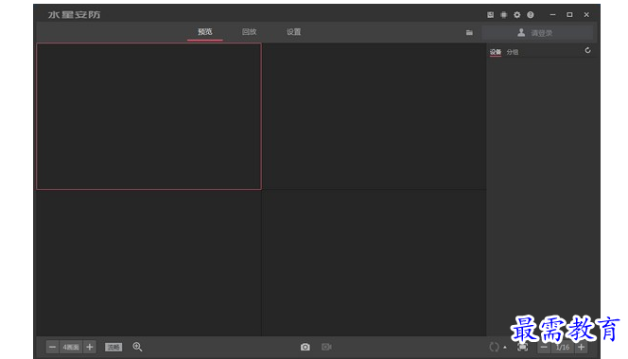Click the 4画面 split count label
The width and height of the screenshot is (628, 359).
click(71, 347)
